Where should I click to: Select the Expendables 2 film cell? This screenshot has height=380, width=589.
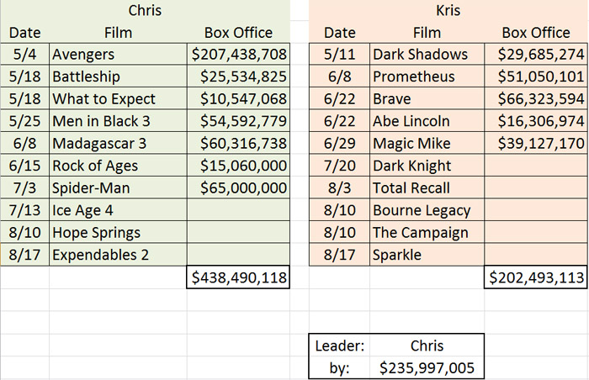(118, 255)
